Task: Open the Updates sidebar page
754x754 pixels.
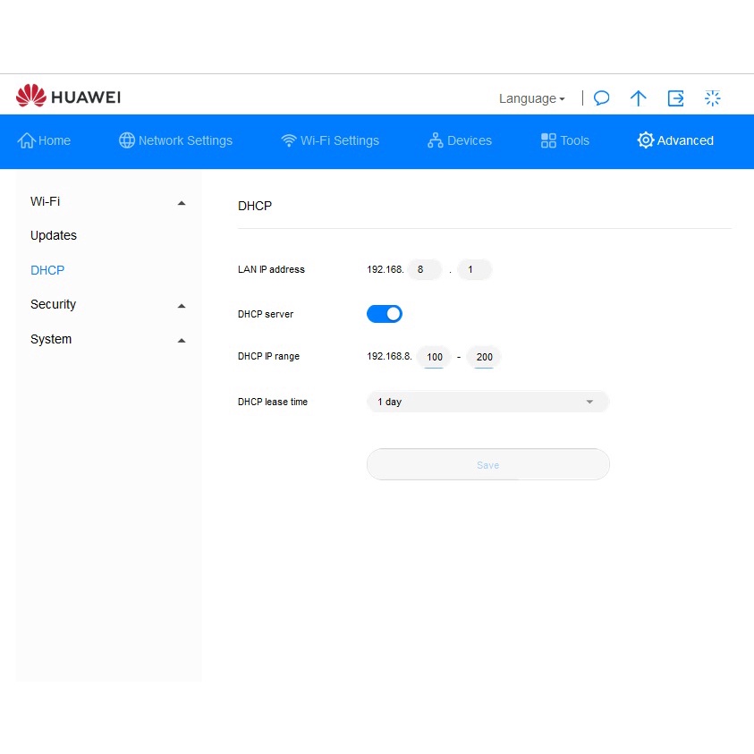Action: click(x=54, y=236)
